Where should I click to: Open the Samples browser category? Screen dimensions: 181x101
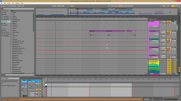click(x=5, y=25)
